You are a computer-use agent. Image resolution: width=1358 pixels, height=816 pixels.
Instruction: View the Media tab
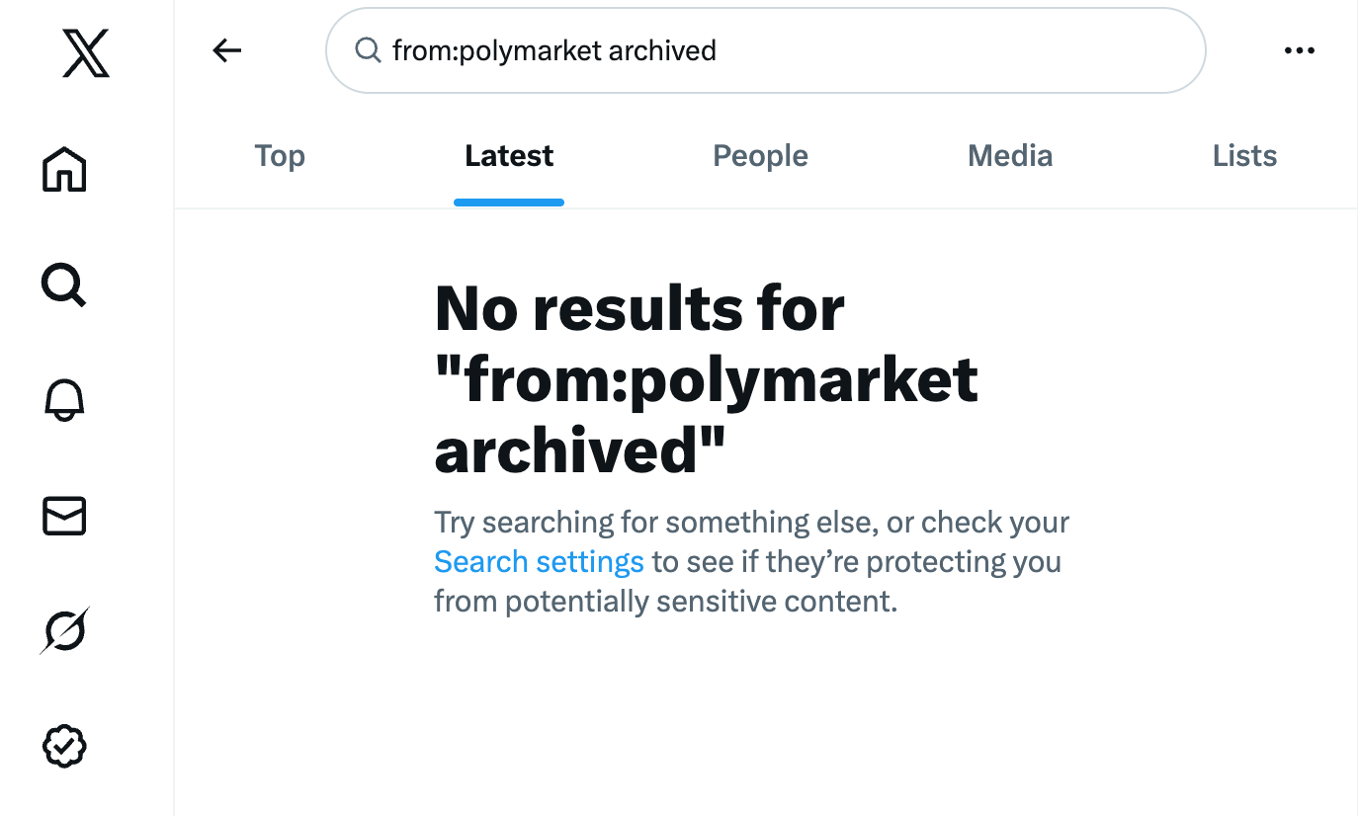[1009, 155]
